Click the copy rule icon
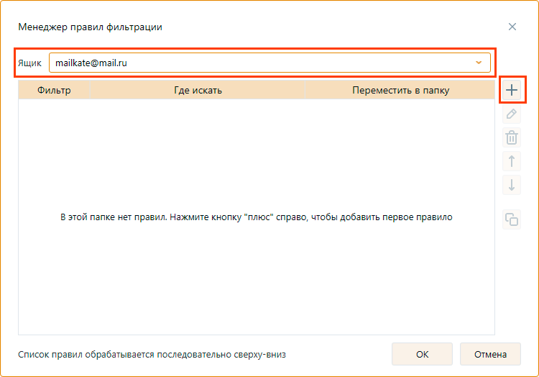This screenshot has height=377, width=539. (512, 219)
